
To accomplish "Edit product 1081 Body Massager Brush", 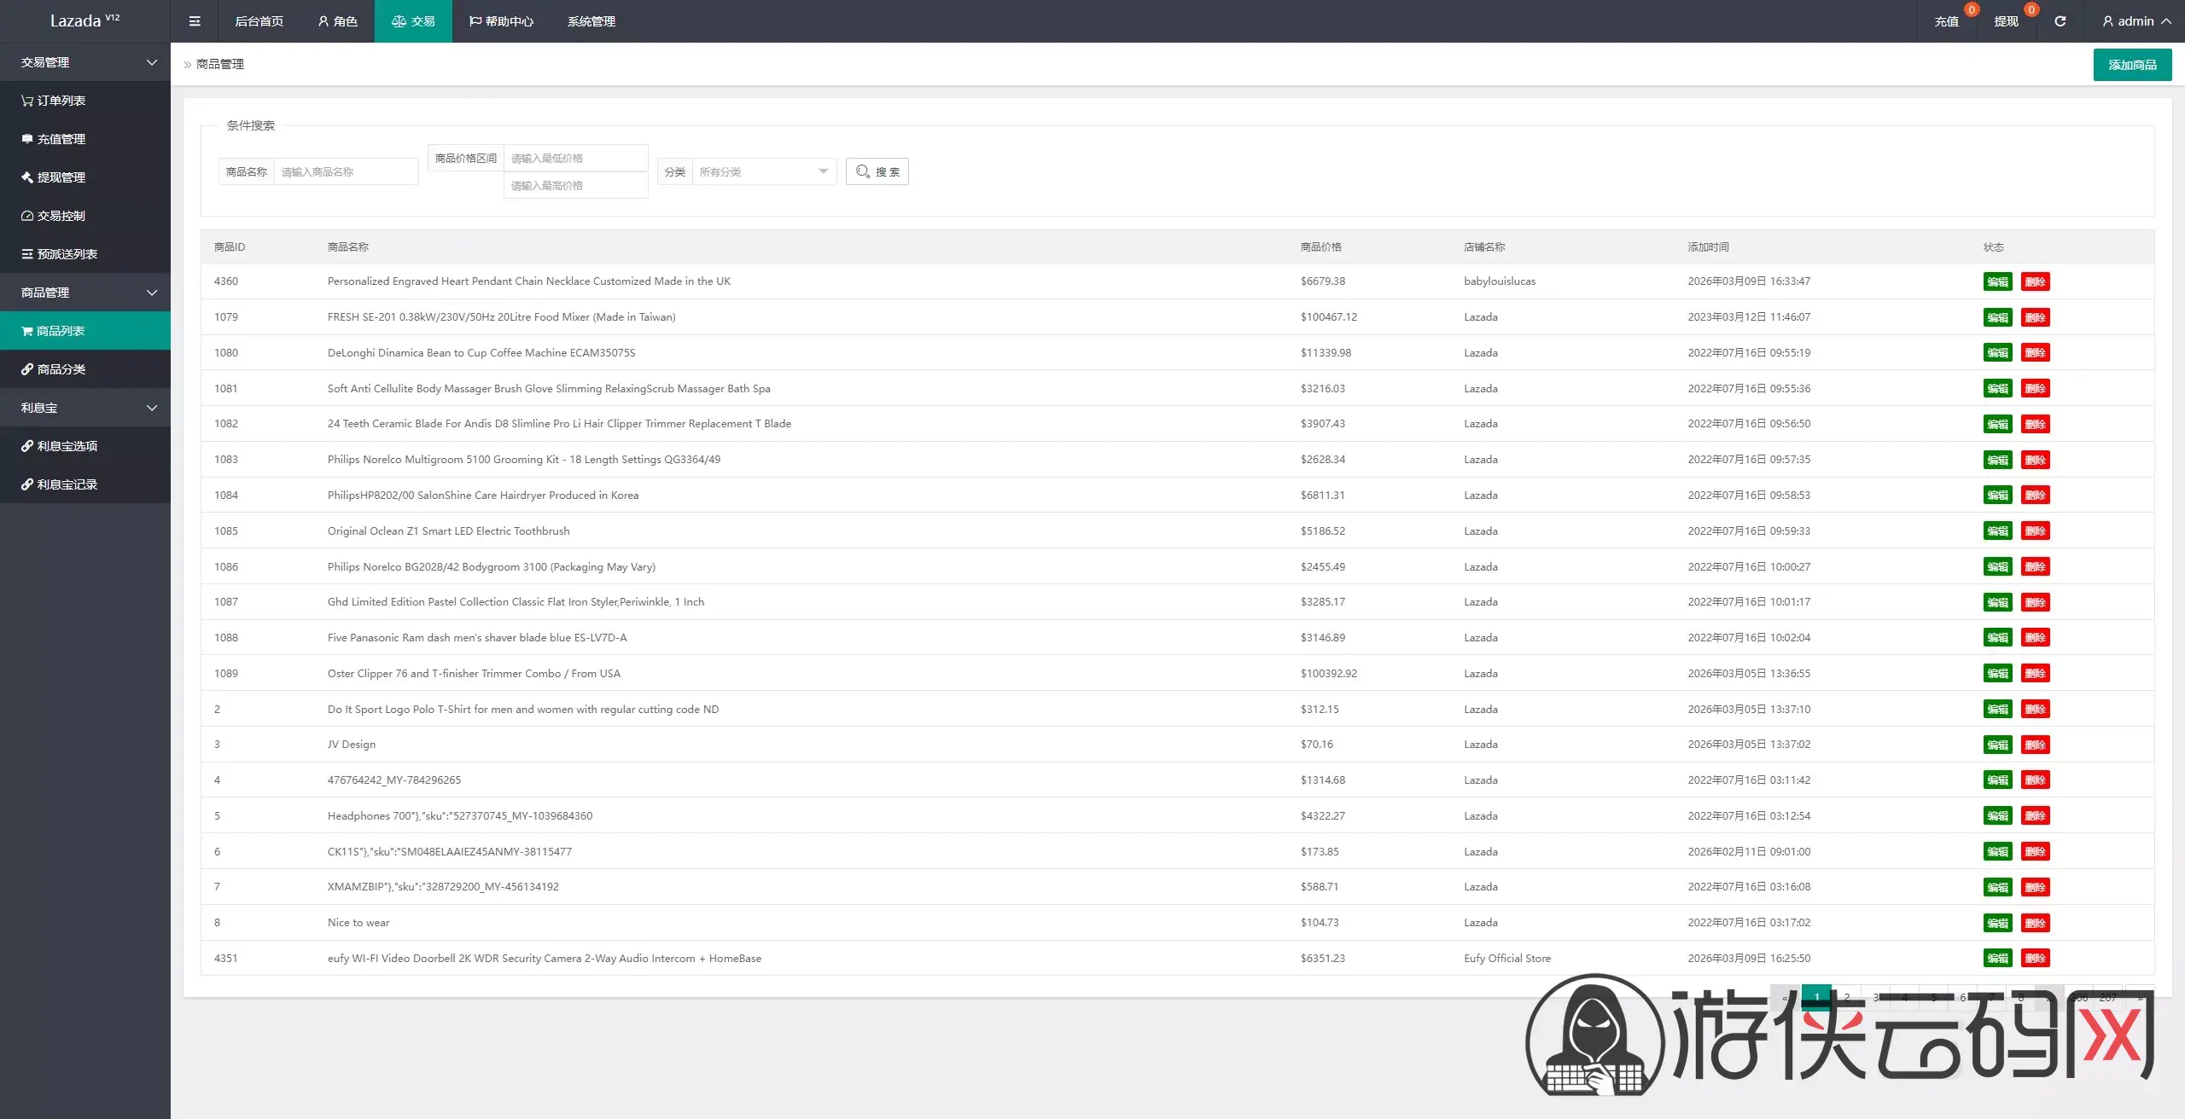I will point(1997,389).
